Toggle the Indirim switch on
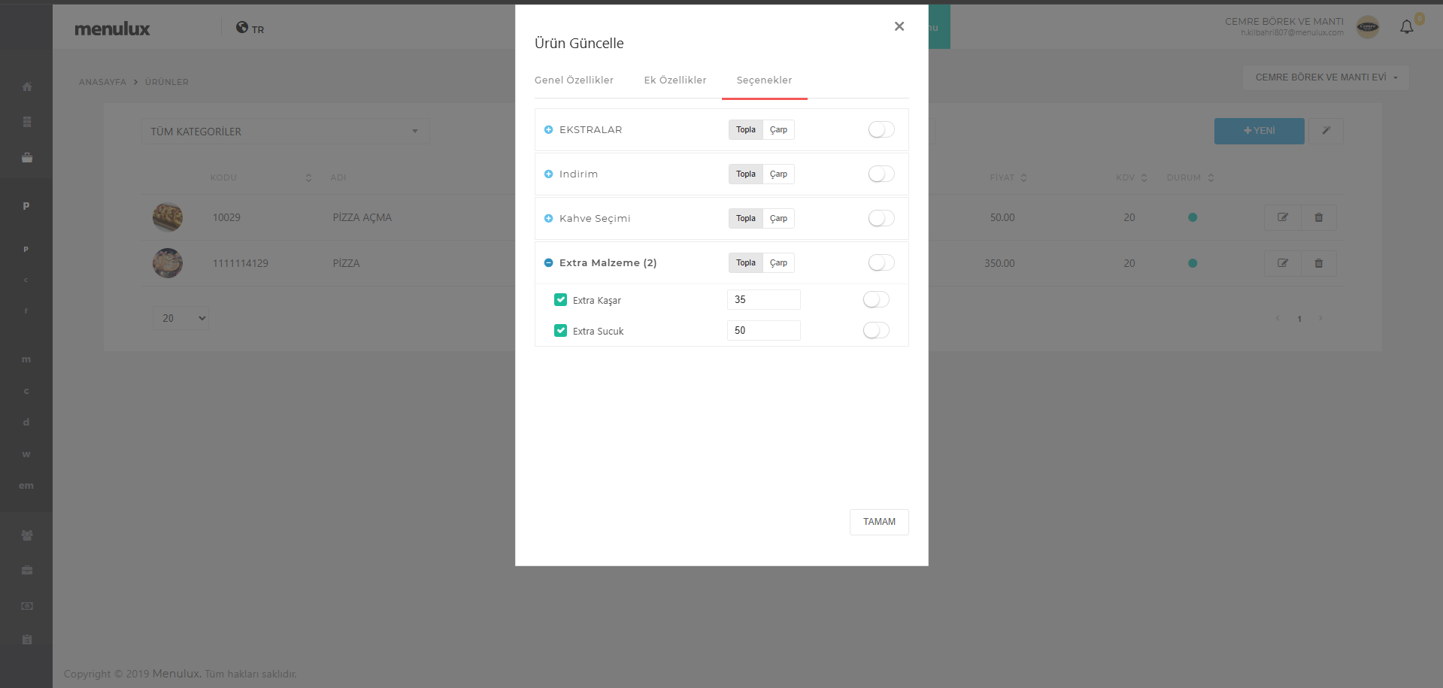Image resolution: width=1443 pixels, height=688 pixels. point(881,174)
